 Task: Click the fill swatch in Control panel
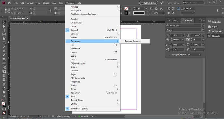pos(126,9)
